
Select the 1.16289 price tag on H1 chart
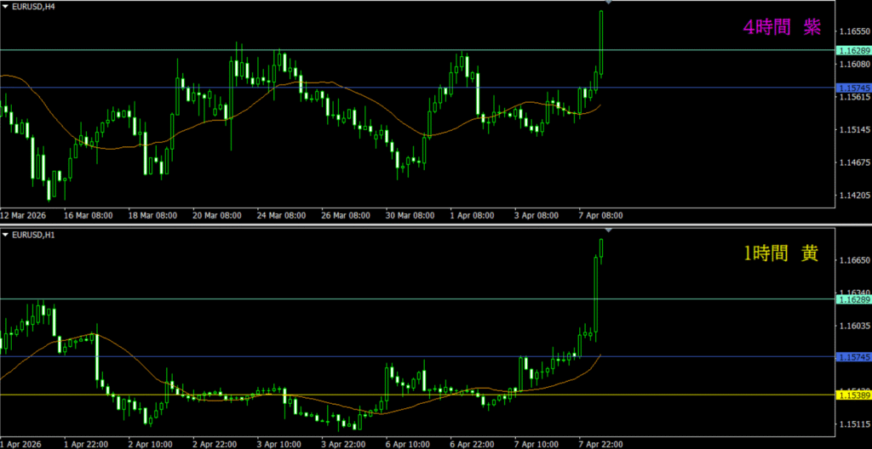(x=852, y=299)
